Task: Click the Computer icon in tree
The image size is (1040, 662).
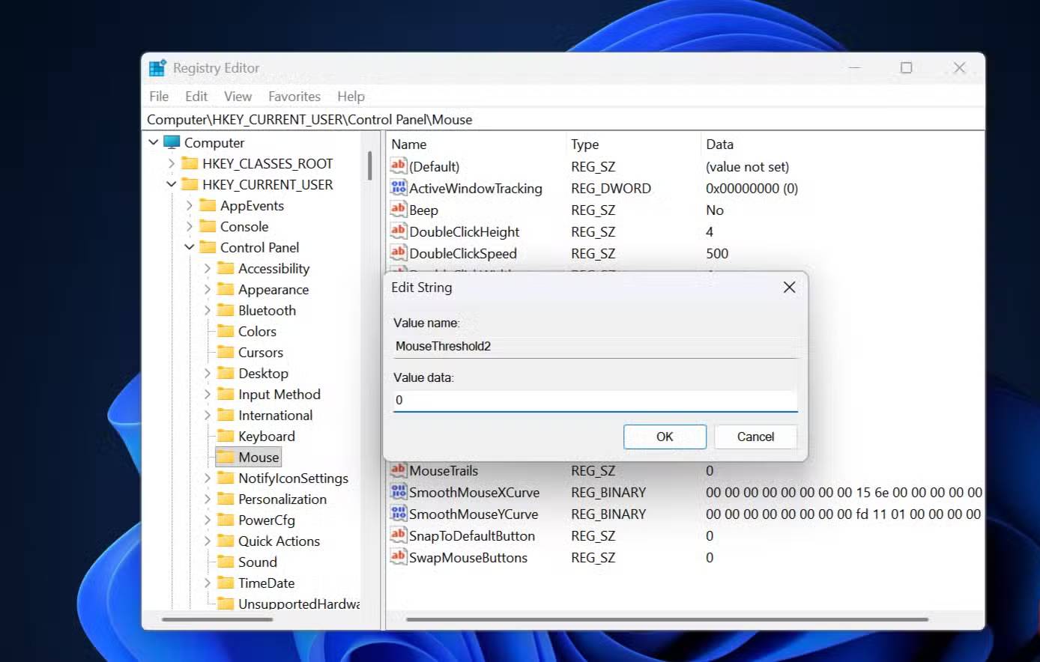Action: [x=172, y=142]
